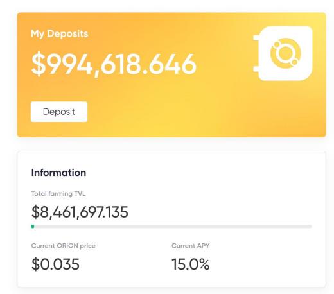Click the My Deposits heading
Screen dimensions: 334x294
point(60,34)
